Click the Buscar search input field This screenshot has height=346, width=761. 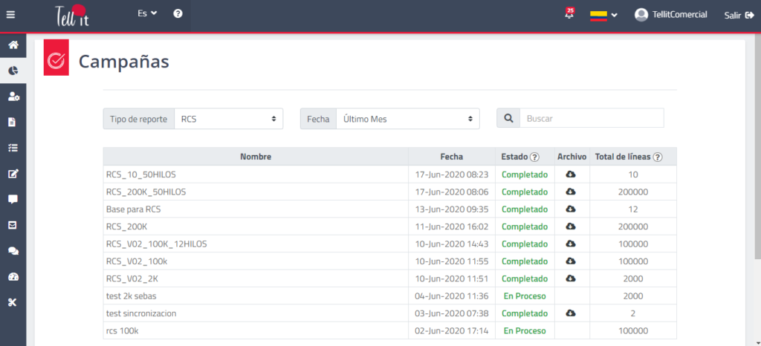point(591,118)
